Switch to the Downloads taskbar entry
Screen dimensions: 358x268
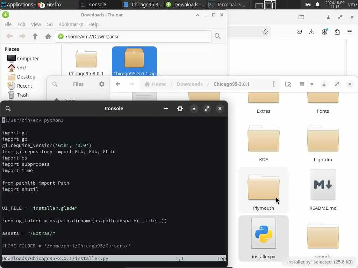186,5
